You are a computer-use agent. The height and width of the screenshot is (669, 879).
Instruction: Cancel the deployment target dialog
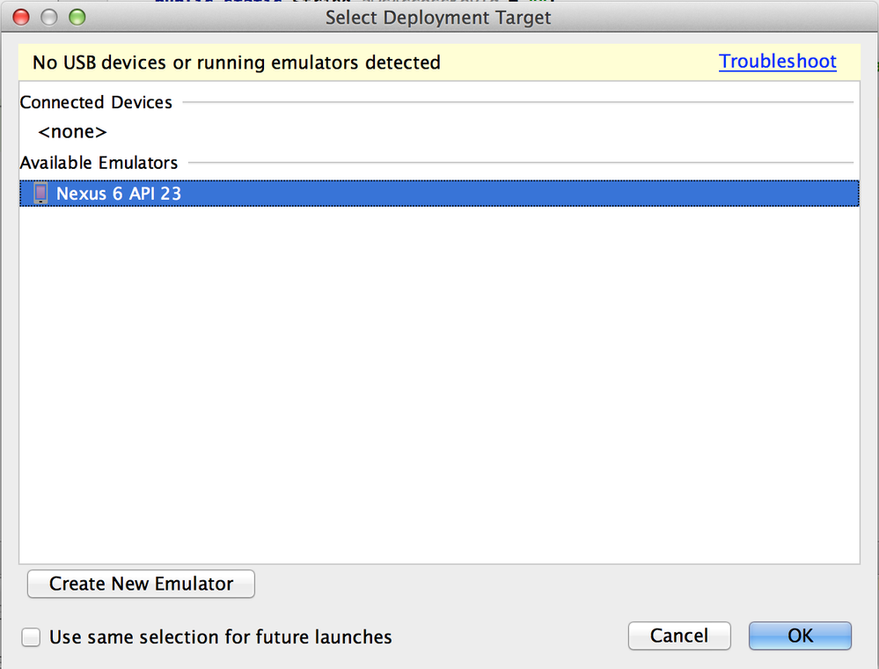679,636
